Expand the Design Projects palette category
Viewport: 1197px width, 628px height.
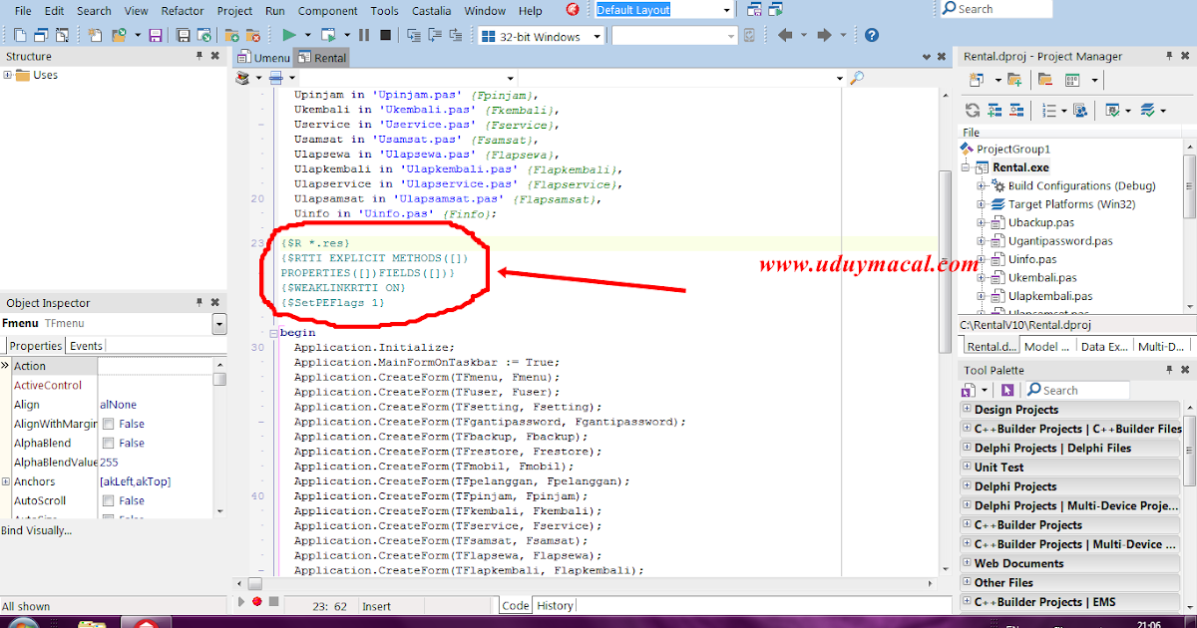click(967, 409)
